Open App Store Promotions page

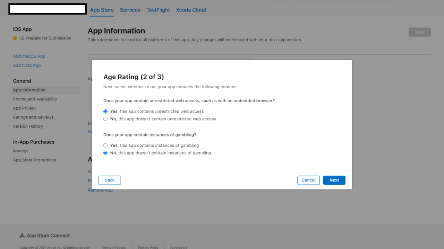[x=35, y=160]
